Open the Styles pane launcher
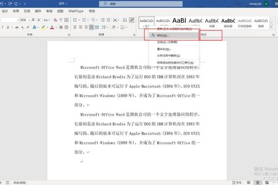Screen dimensions: 278x185 pyautogui.click(x=273, y=35)
